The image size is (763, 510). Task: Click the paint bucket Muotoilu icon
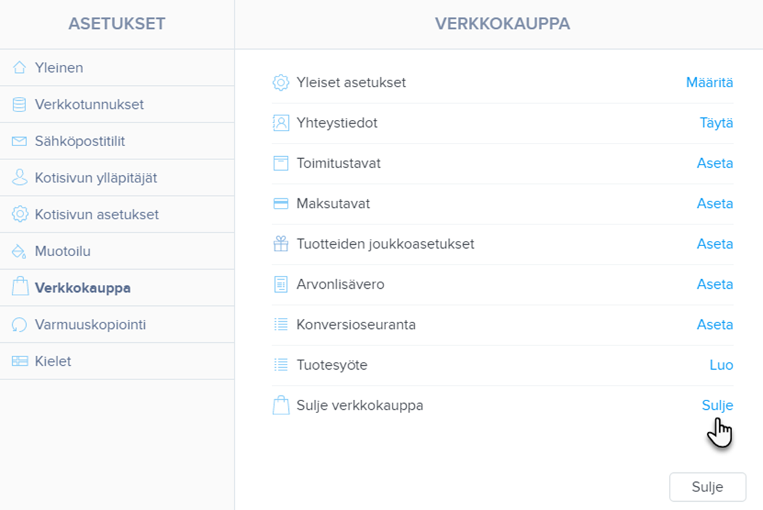pos(20,251)
